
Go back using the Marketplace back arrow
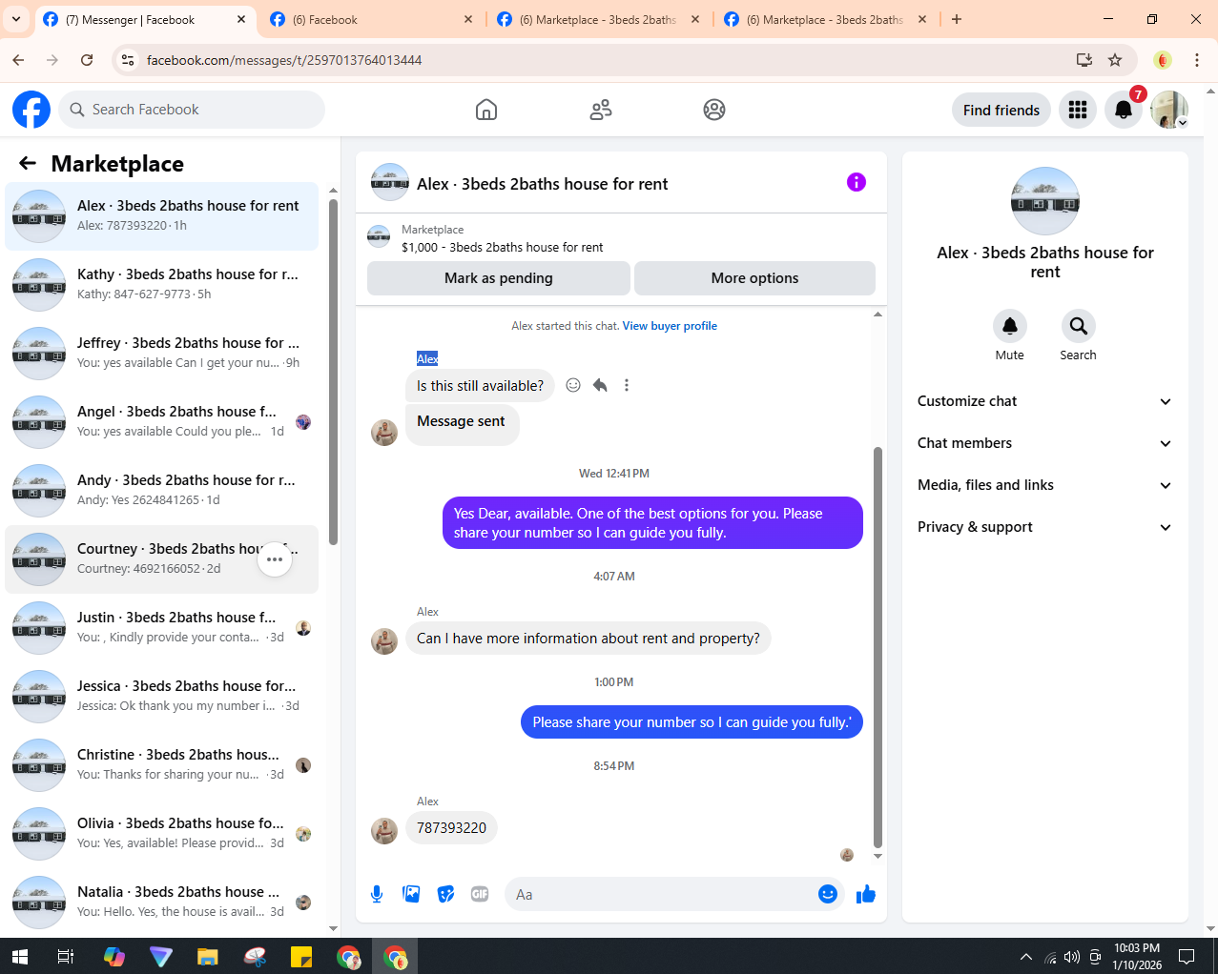[28, 163]
